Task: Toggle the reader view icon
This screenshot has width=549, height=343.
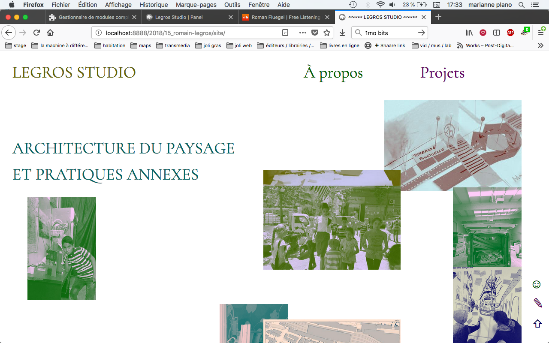Action: click(x=285, y=33)
